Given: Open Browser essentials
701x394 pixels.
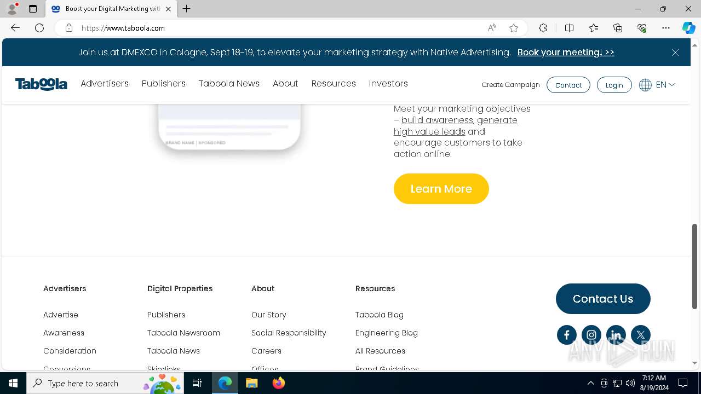Looking at the screenshot, I should [x=642, y=28].
